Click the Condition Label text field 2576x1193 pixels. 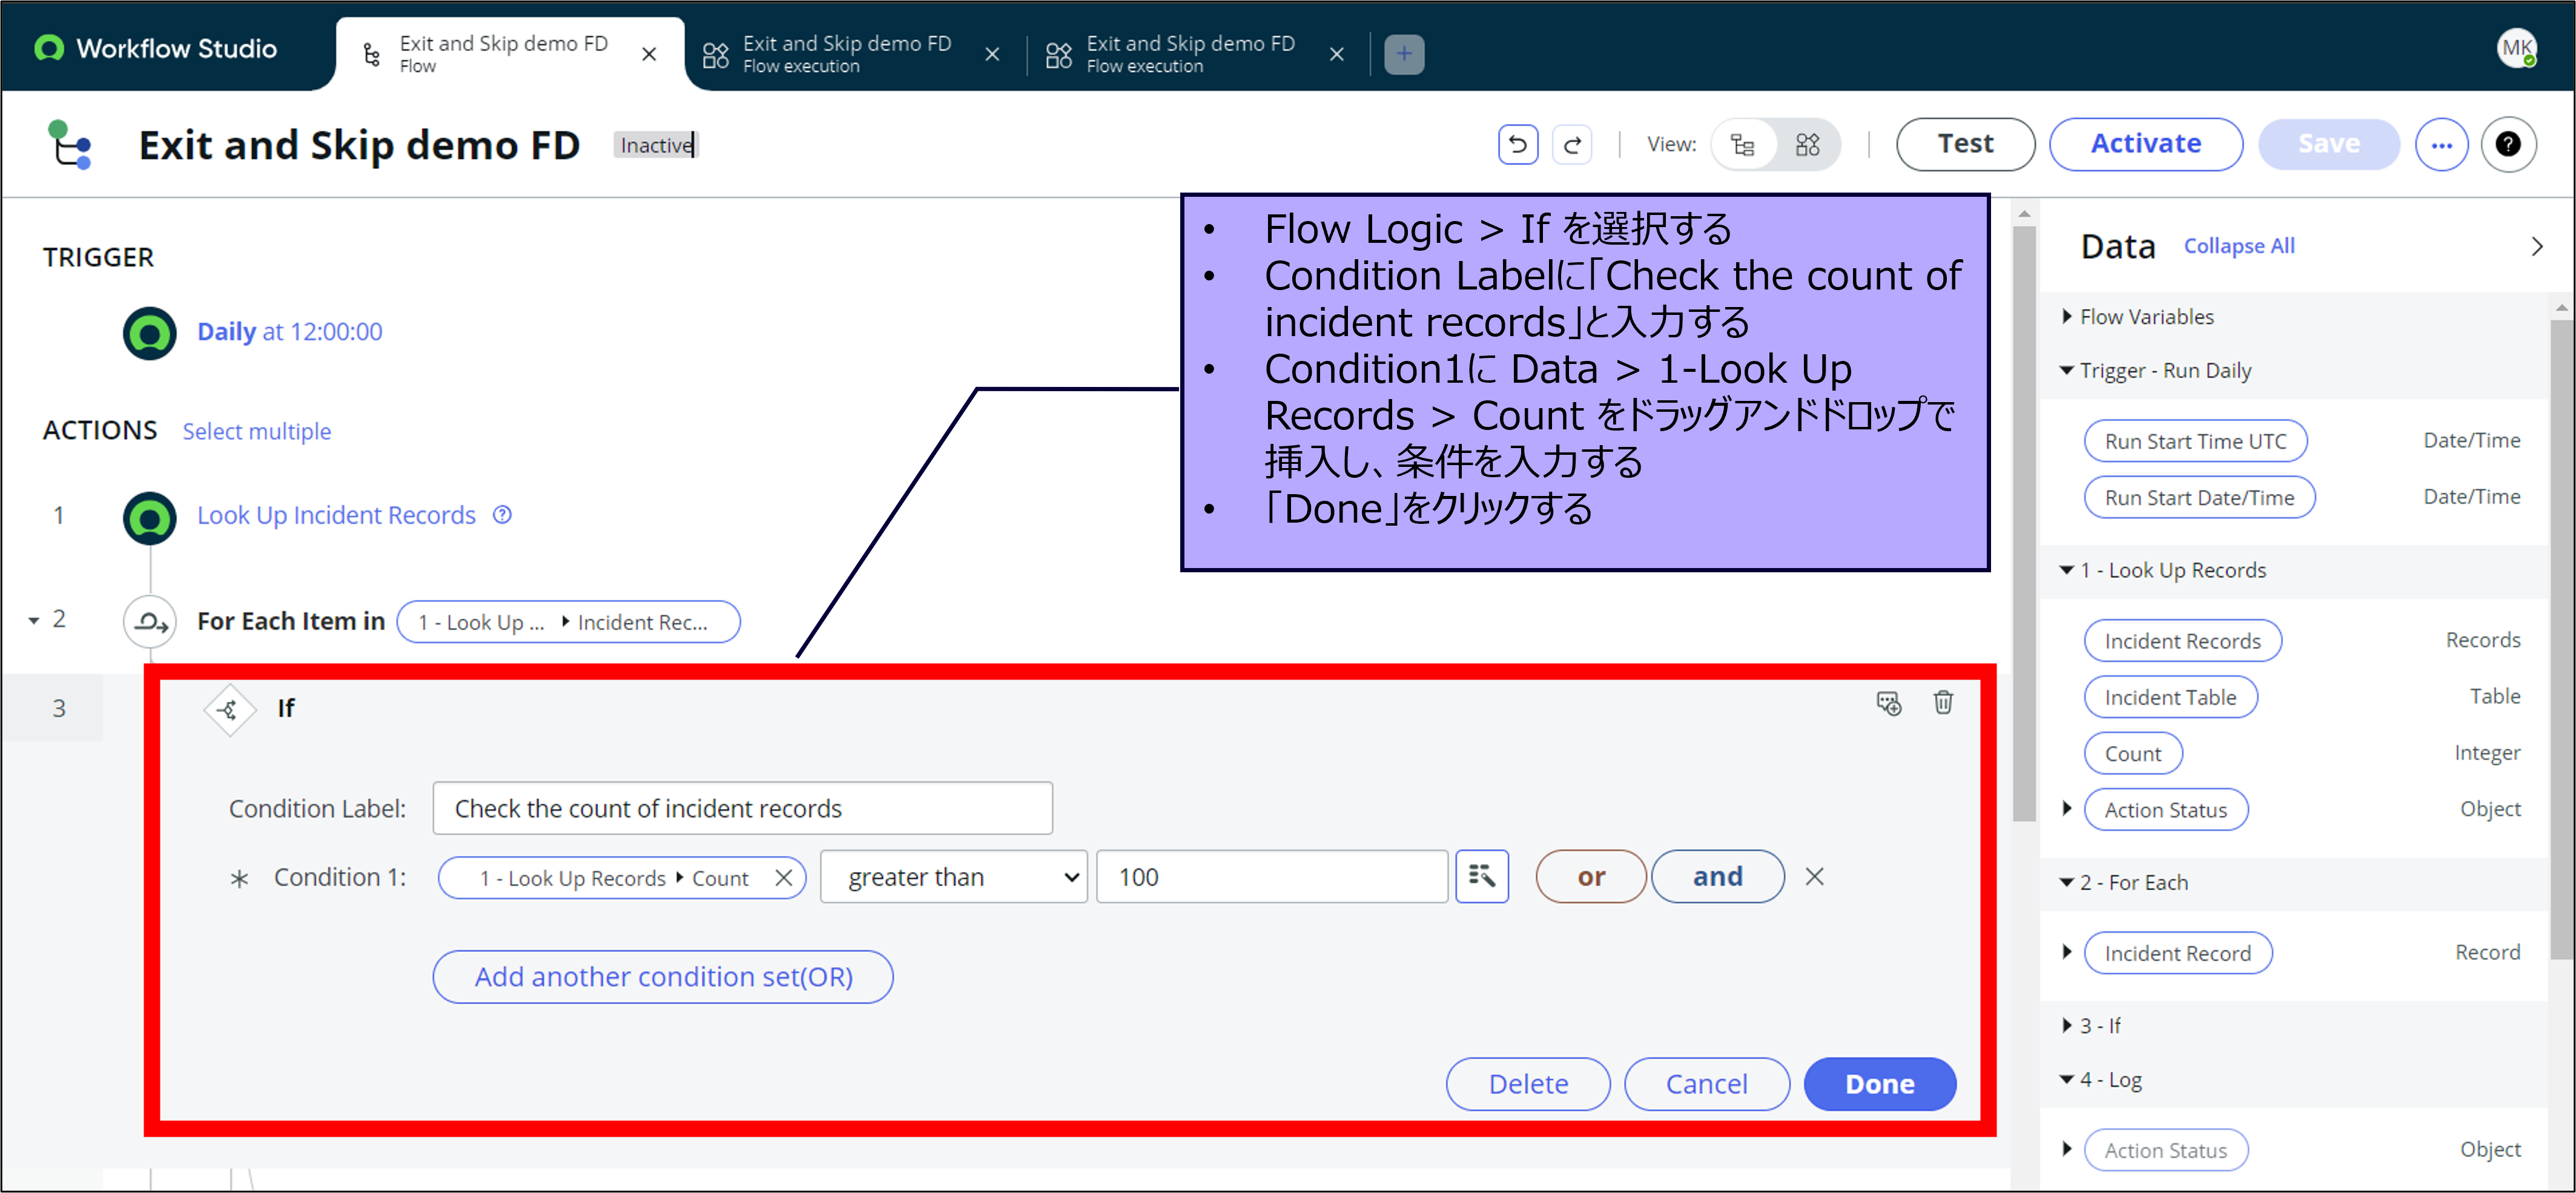click(742, 808)
